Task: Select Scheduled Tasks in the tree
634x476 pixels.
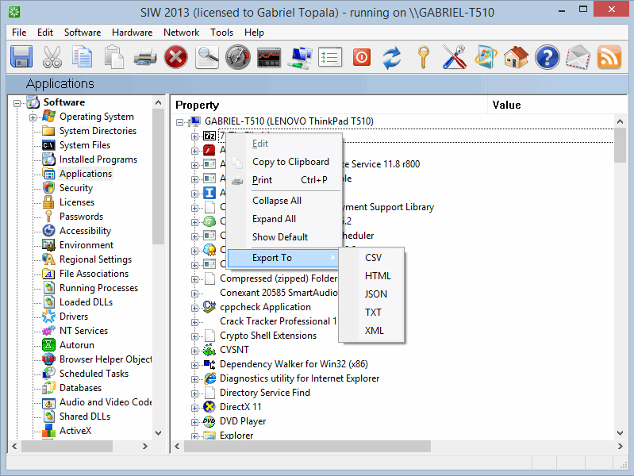Action: [x=94, y=374]
